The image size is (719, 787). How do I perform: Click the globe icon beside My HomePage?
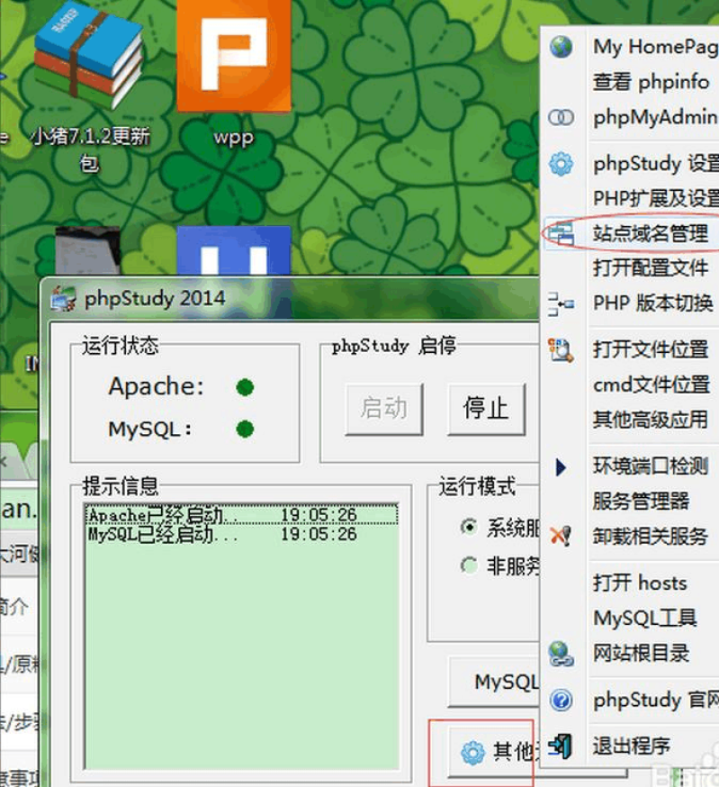[x=561, y=47]
